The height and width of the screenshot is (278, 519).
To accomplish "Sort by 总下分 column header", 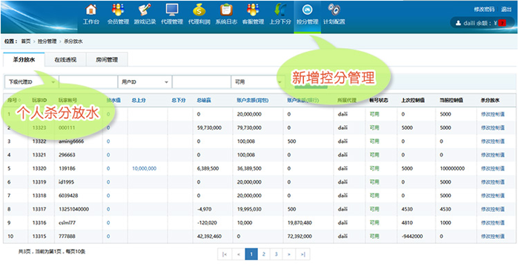I will (179, 100).
